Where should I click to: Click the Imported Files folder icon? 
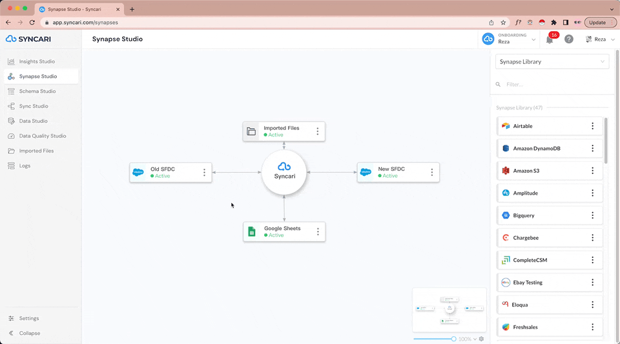(x=251, y=131)
